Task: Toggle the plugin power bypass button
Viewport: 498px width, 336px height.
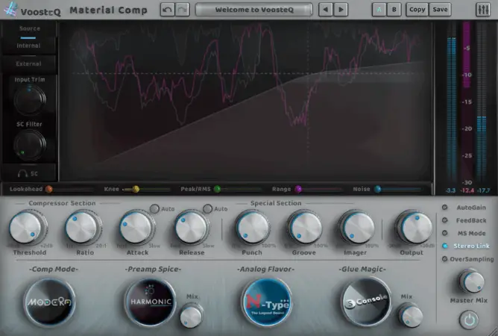Action: 468,320
